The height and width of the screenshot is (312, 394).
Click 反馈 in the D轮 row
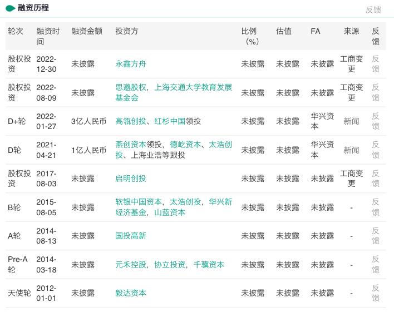tap(376, 150)
